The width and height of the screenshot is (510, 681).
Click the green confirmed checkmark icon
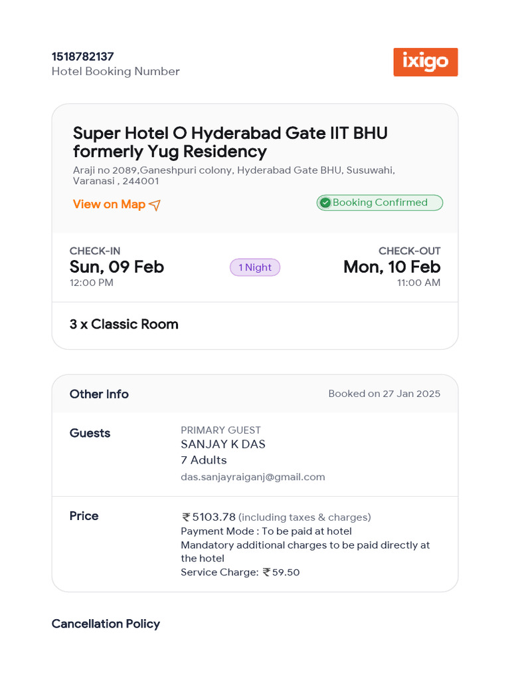coord(325,203)
